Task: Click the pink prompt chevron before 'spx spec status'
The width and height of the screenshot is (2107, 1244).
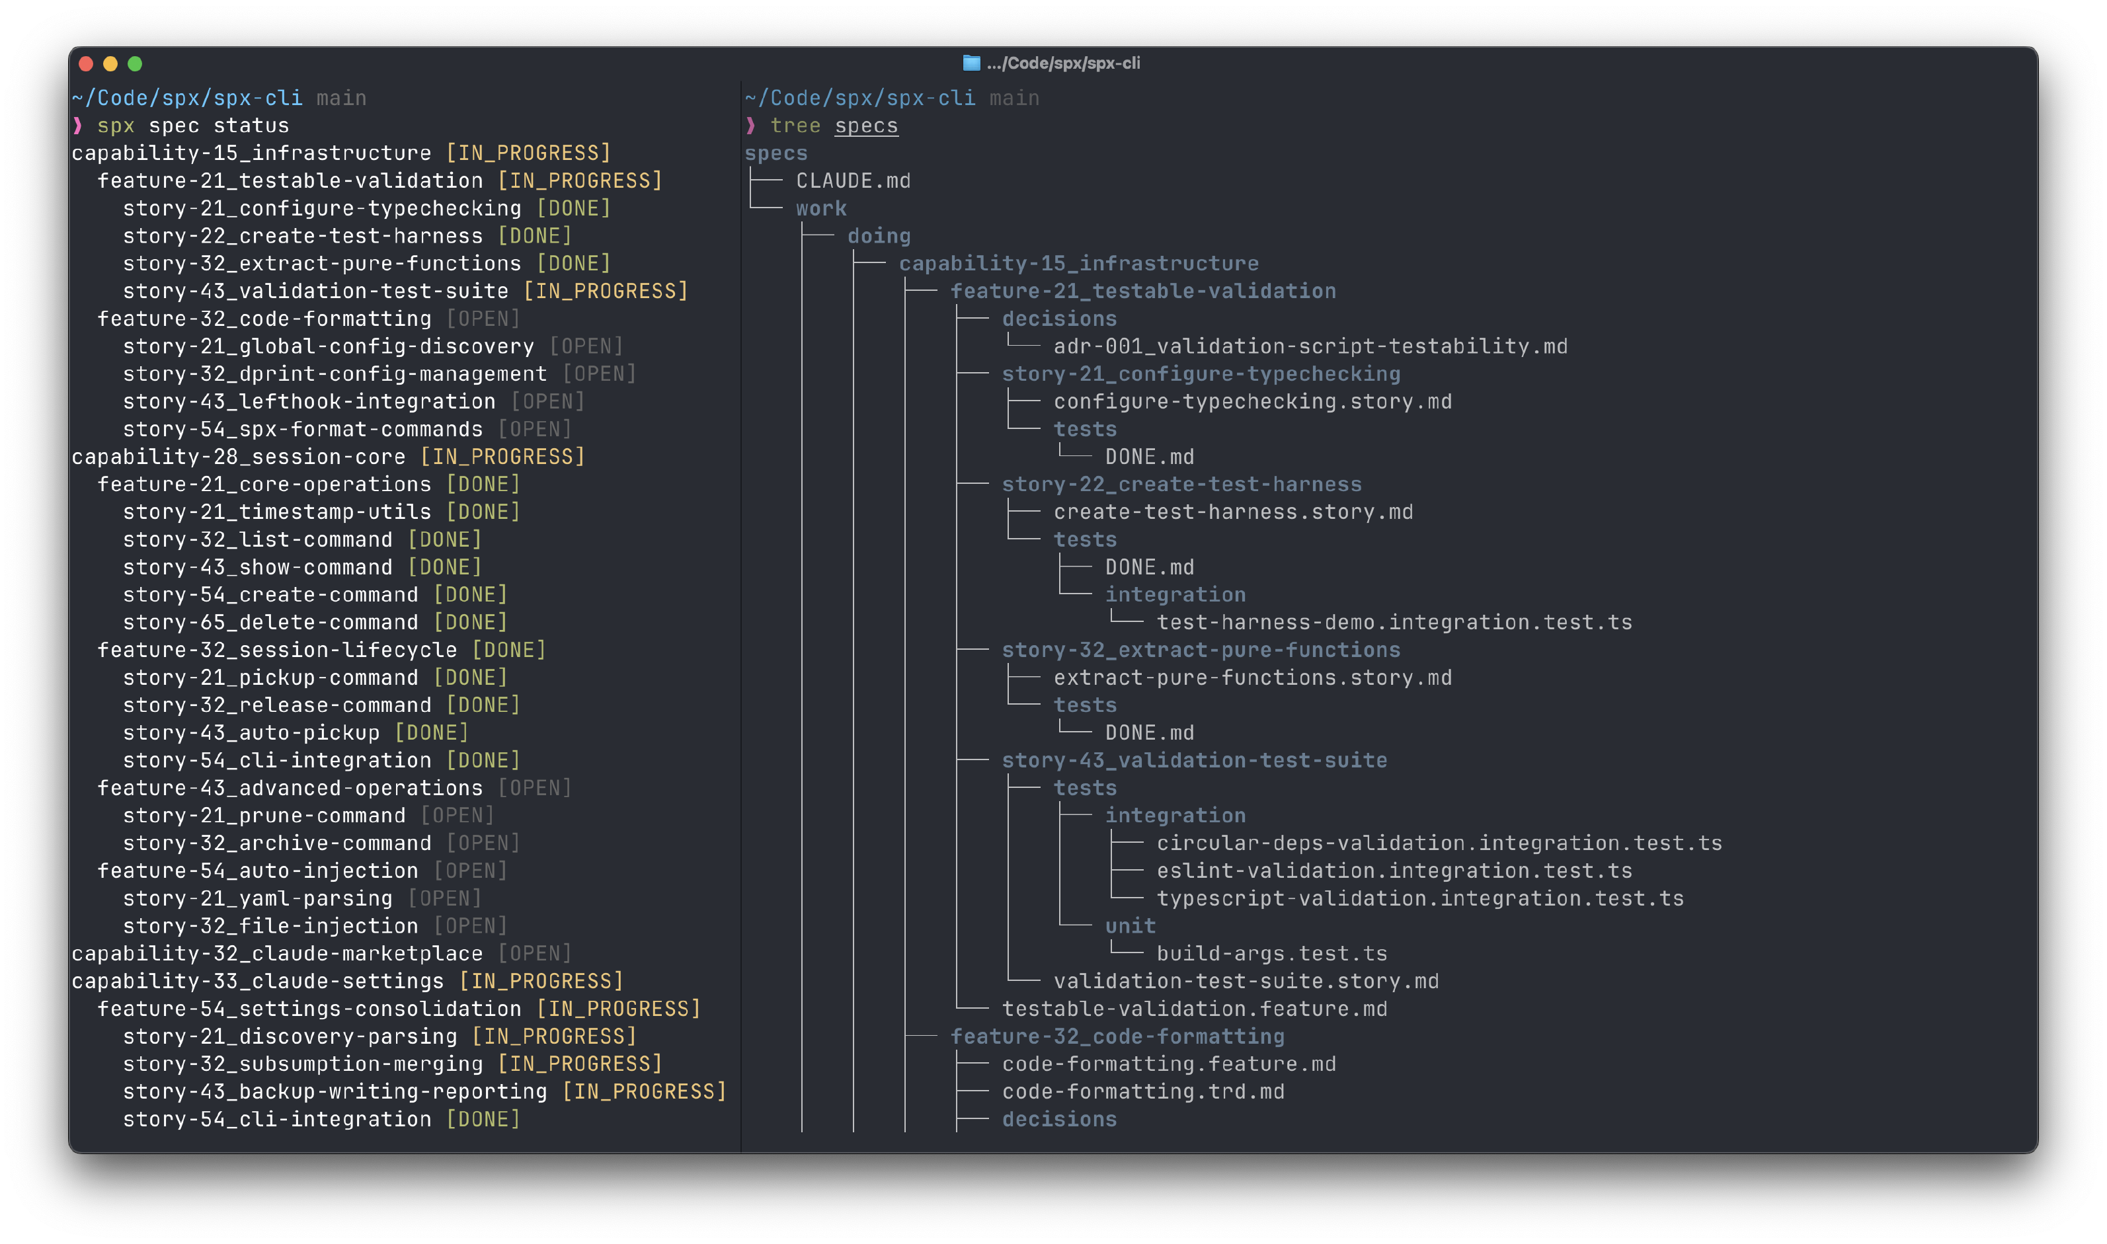Action: [79, 125]
